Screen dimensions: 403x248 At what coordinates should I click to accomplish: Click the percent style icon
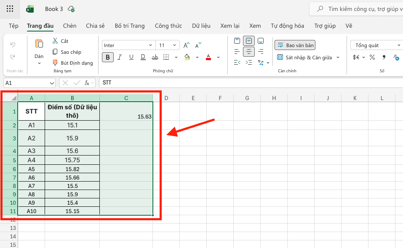(372, 57)
